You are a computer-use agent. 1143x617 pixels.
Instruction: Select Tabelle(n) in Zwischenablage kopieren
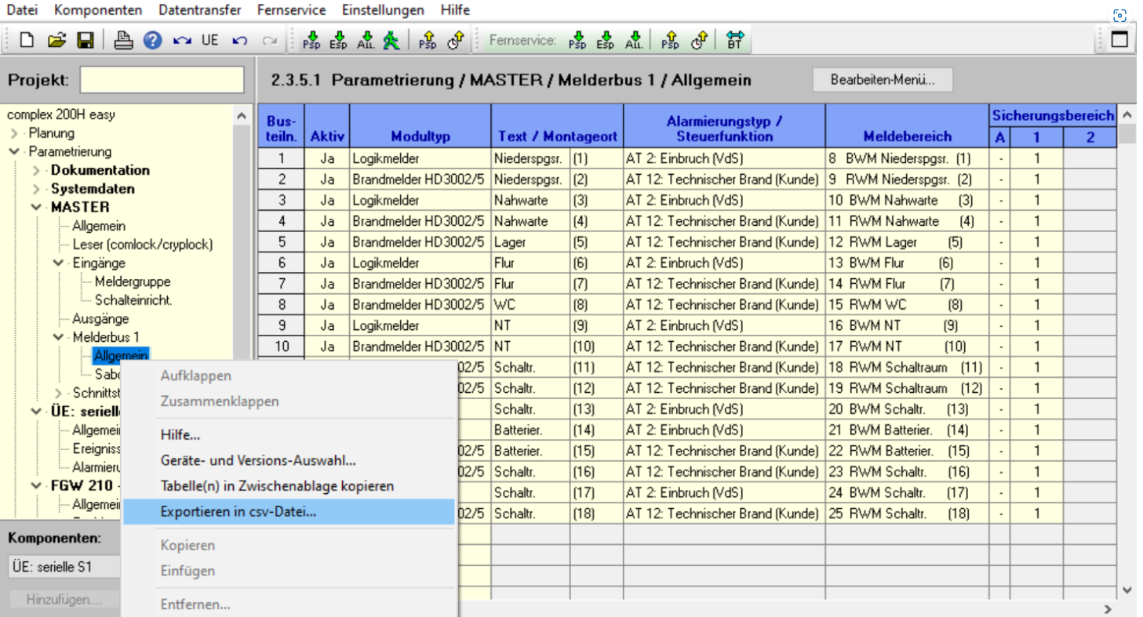pyautogui.click(x=289, y=486)
